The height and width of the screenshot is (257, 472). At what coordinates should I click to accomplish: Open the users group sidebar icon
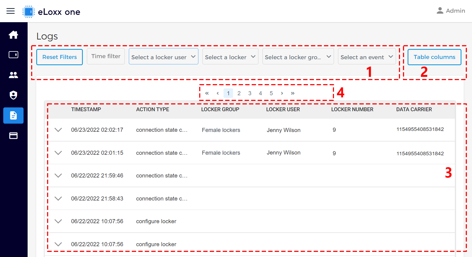(x=13, y=75)
